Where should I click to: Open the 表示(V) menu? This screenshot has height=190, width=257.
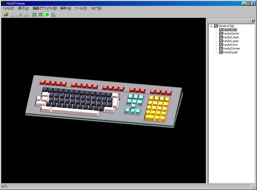(23, 8)
